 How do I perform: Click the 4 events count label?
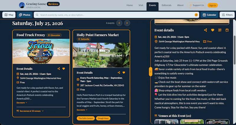tap(110, 23)
